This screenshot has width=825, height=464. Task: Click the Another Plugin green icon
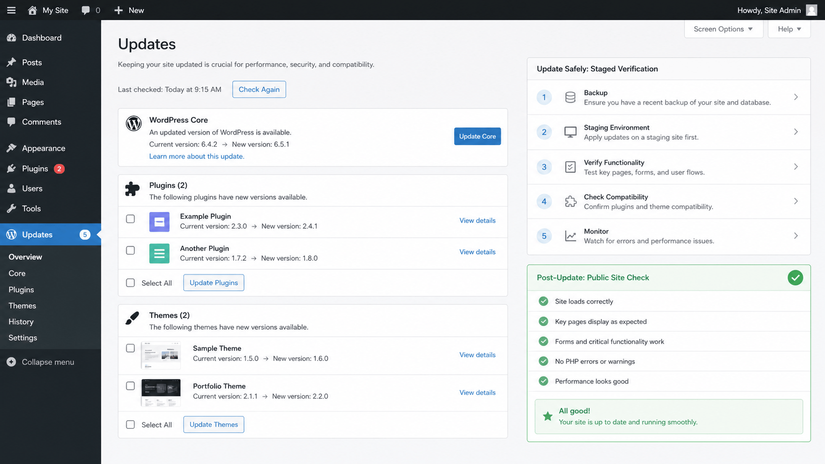[159, 253]
